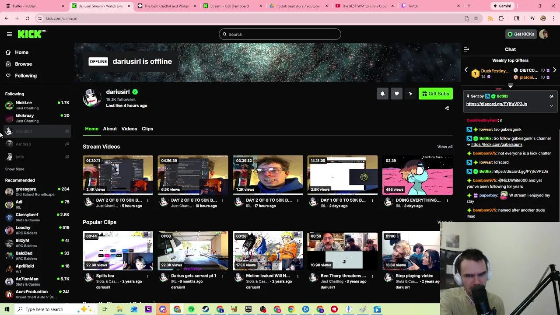Click the Windows taskbar search box

(x=57, y=309)
